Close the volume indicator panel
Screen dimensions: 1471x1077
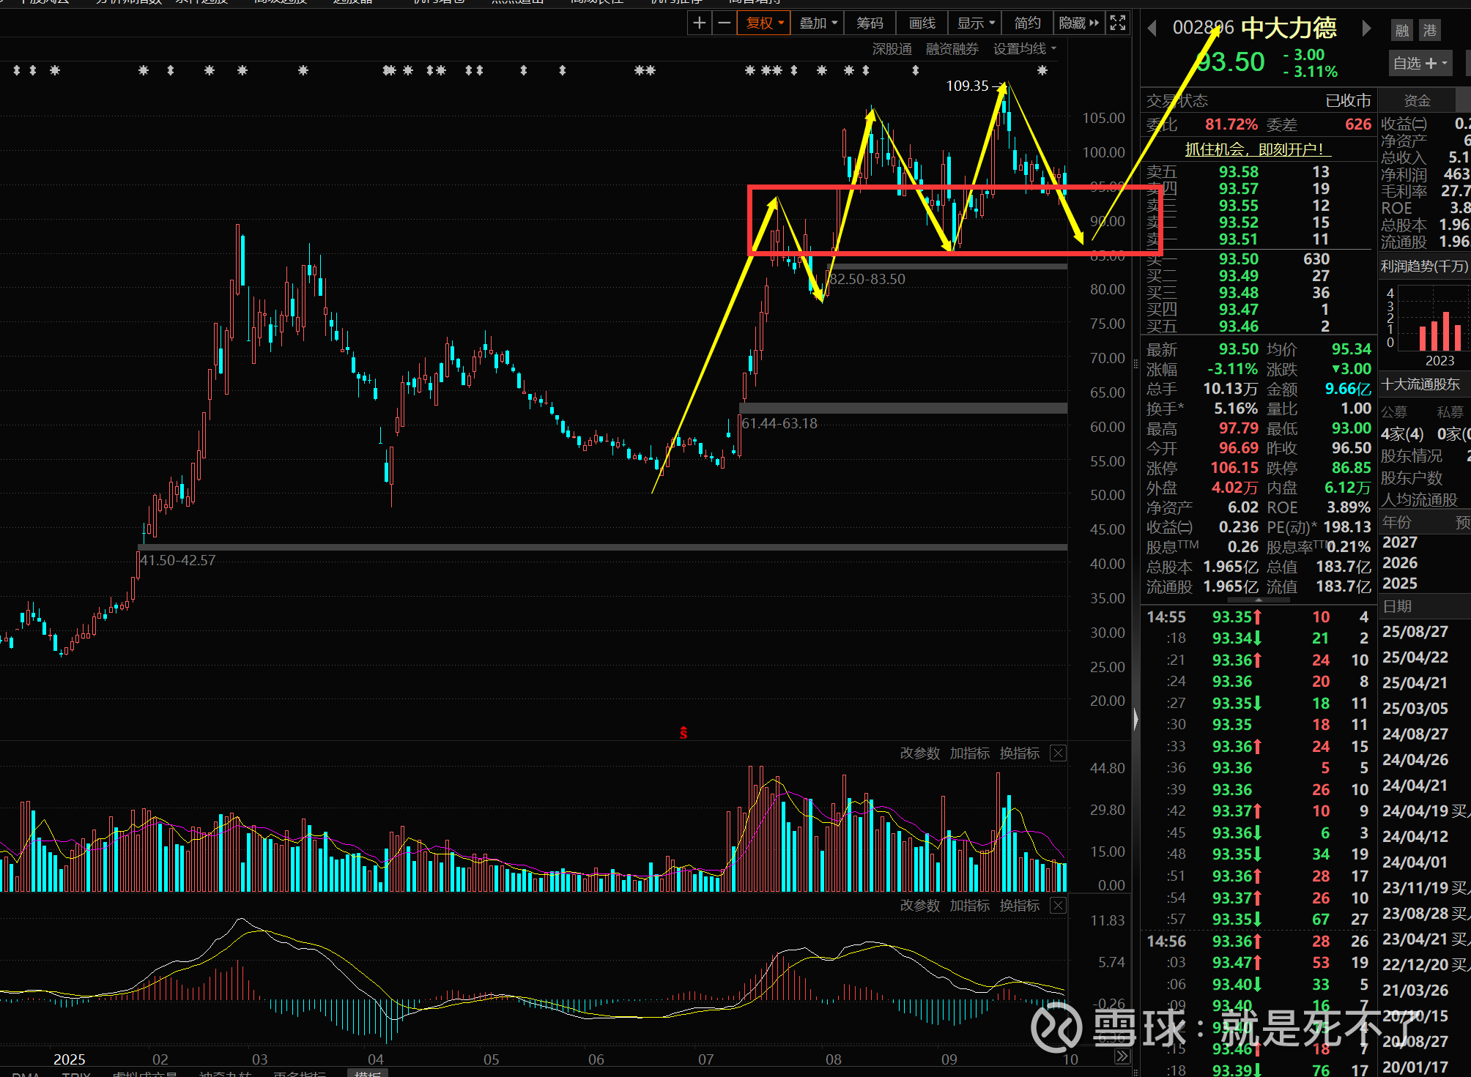point(1058,753)
